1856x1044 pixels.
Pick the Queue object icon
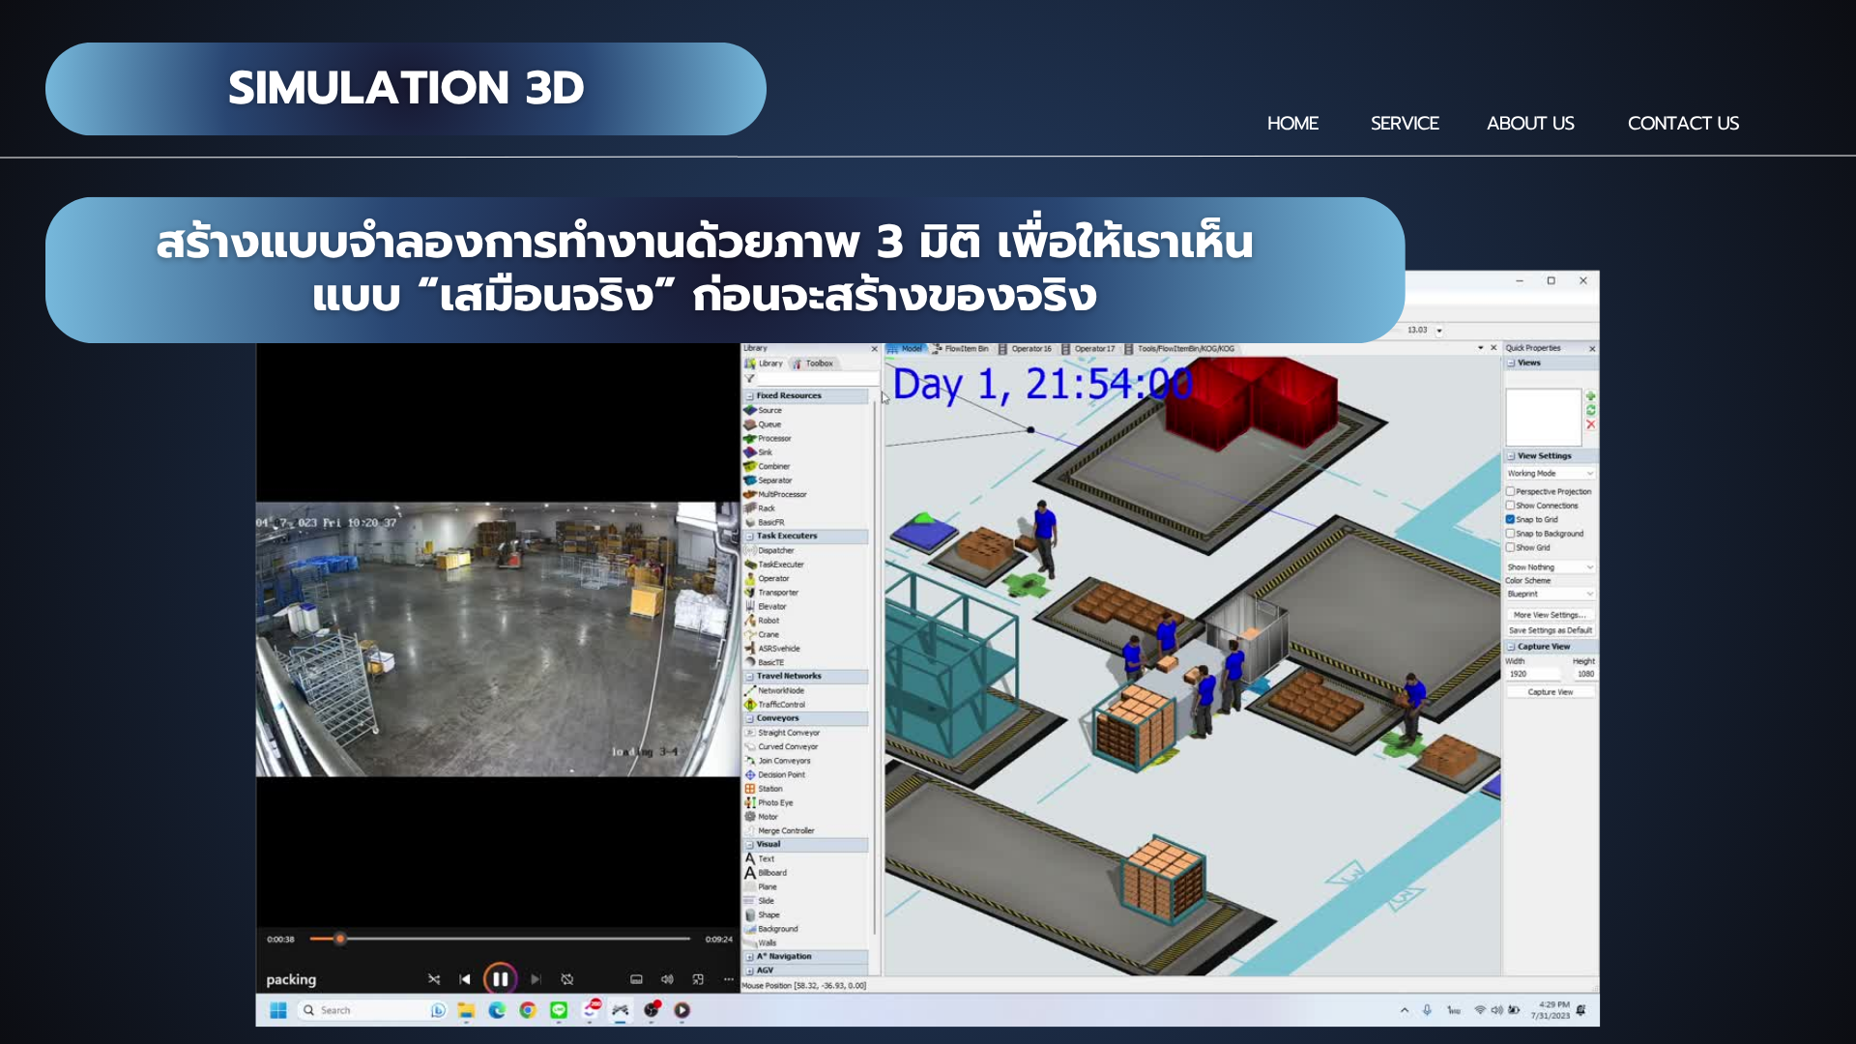pyautogui.click(x=749, y=424)
